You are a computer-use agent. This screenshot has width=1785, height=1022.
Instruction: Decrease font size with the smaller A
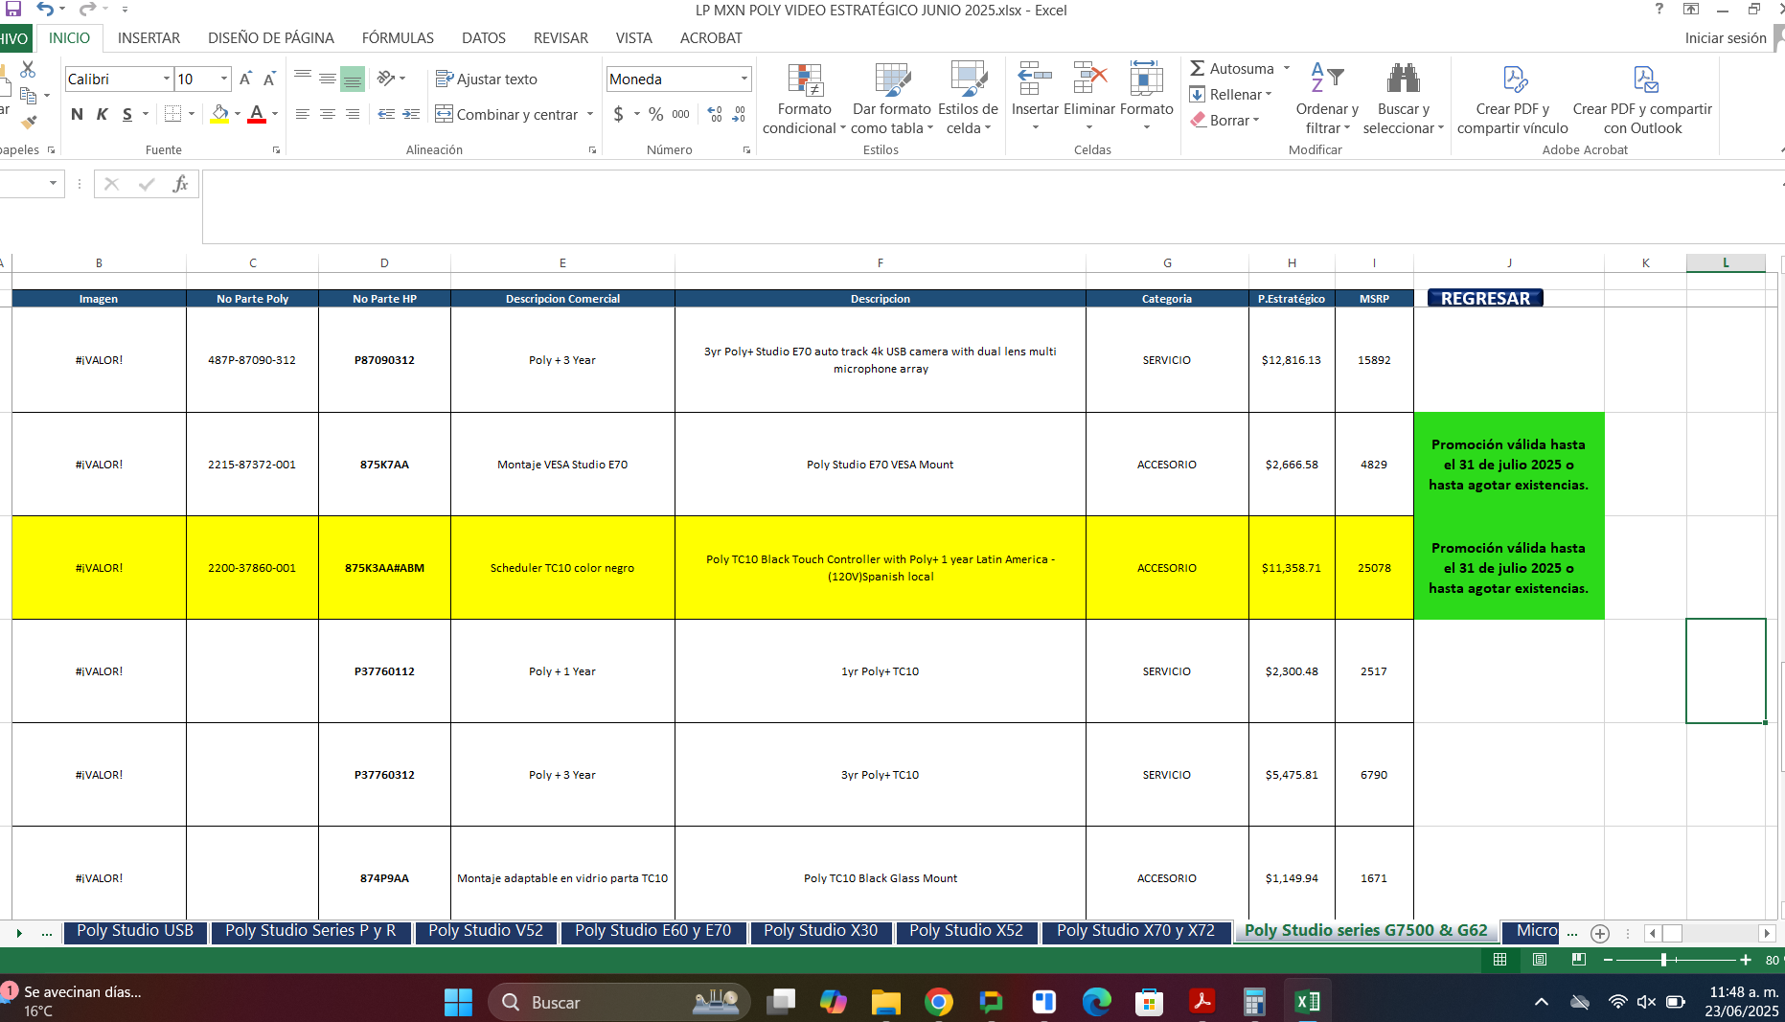pyautogui.click(x=269, y=79)
